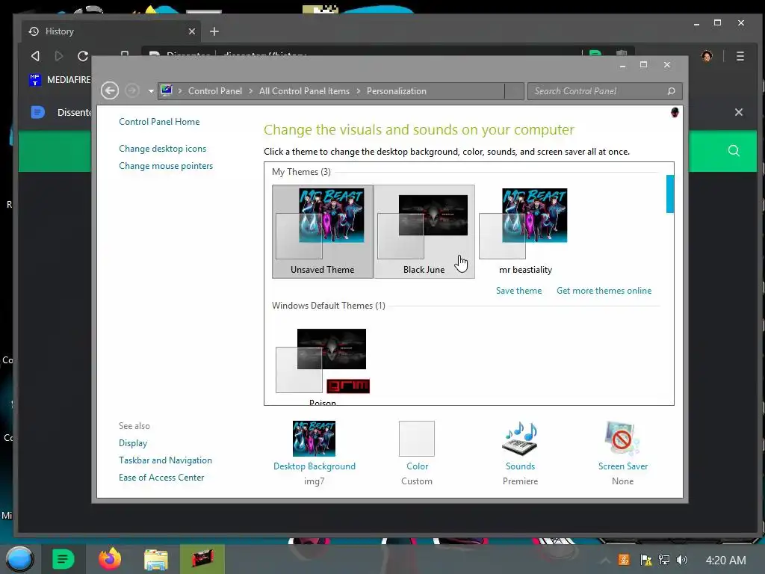This screenshot has width=765, height=574.
Task: Open the recent locations dropdown arrow
Action: (x=151, y=91)
